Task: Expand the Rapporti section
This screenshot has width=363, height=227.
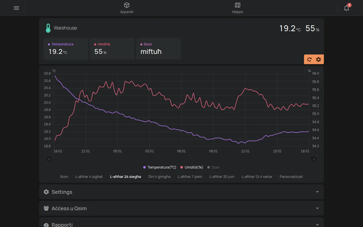Action: click(181, 222)
